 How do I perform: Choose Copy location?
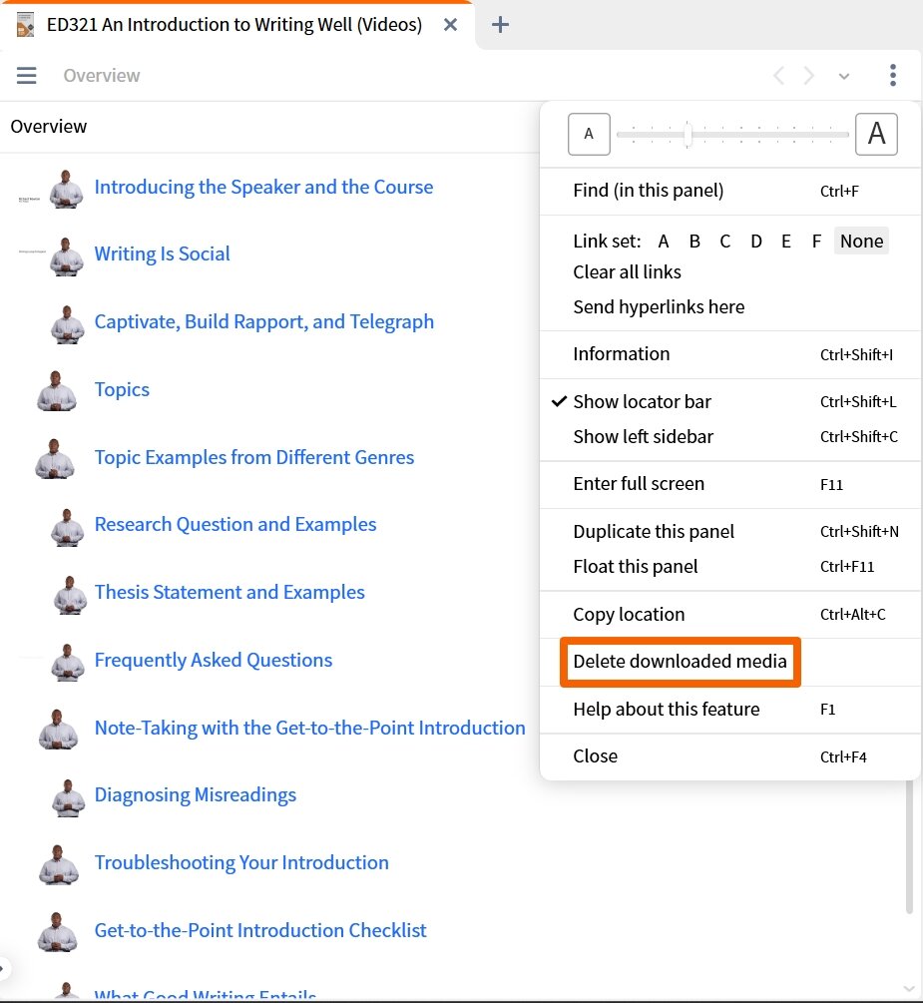tap(729, 614)
